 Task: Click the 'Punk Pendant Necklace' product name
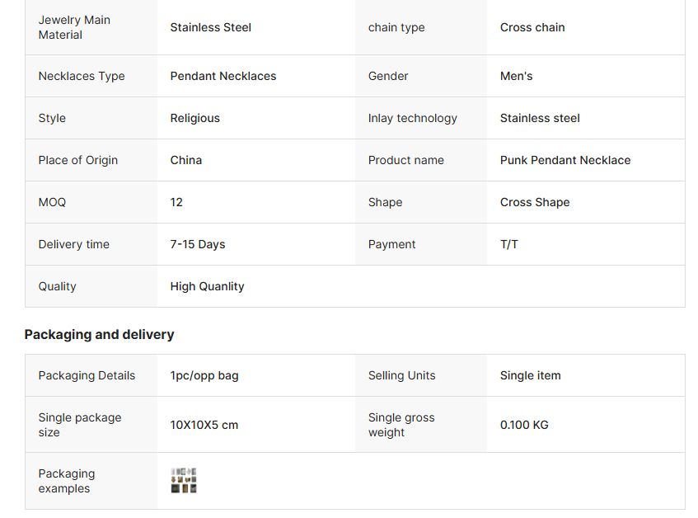[565, 160]
